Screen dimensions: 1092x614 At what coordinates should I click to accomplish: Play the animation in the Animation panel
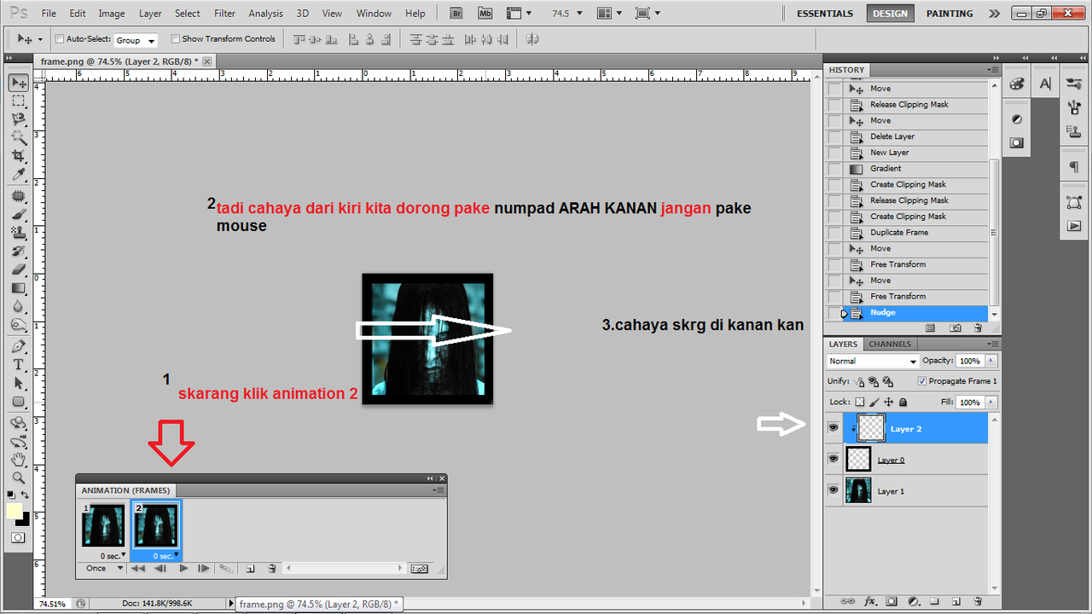pos(183,568)
